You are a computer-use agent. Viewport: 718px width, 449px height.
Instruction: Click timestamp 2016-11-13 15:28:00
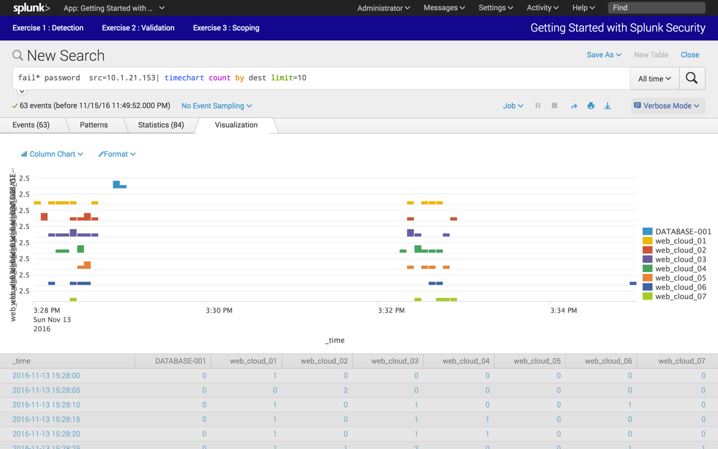click(x=46, y=375)
